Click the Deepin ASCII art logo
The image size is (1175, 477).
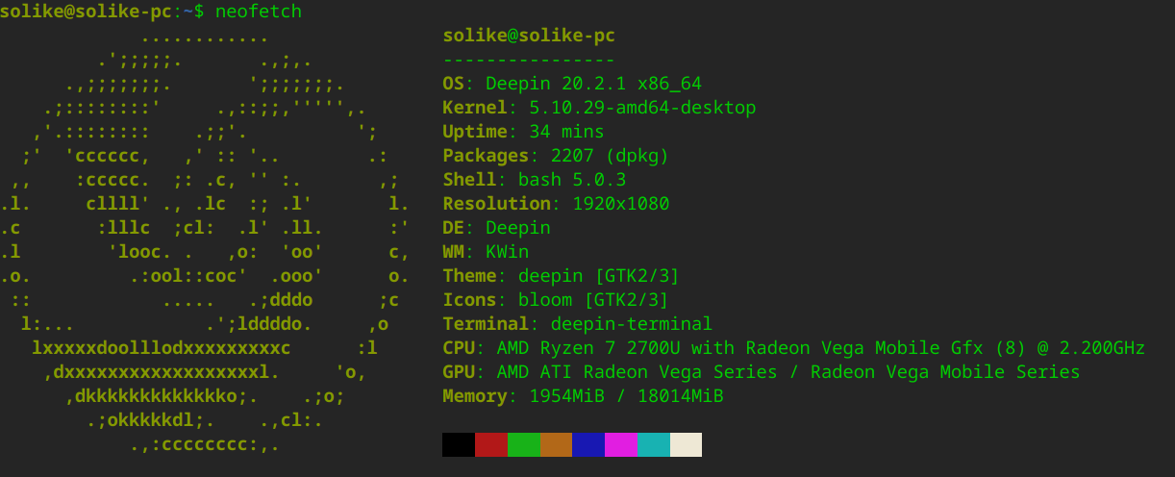pyautogui.click(x=205, y=240)
